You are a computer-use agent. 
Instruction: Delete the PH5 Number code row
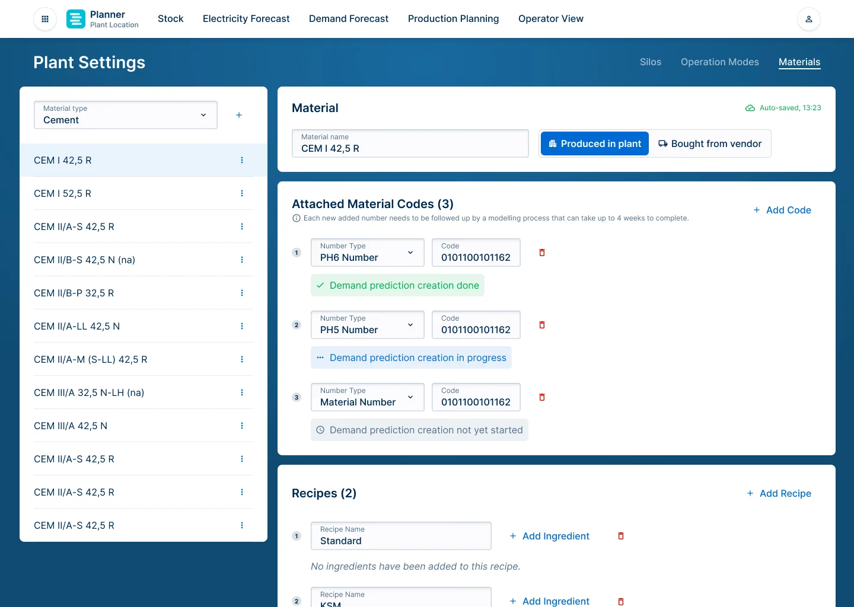click(542, 325)
